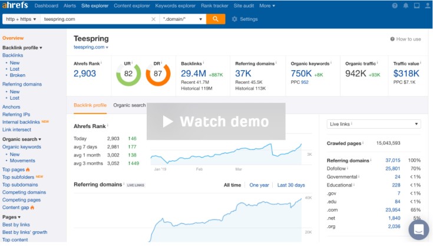Screen dimensions: 433x252
Task: Select the One year time range
Action: (259, 185)
